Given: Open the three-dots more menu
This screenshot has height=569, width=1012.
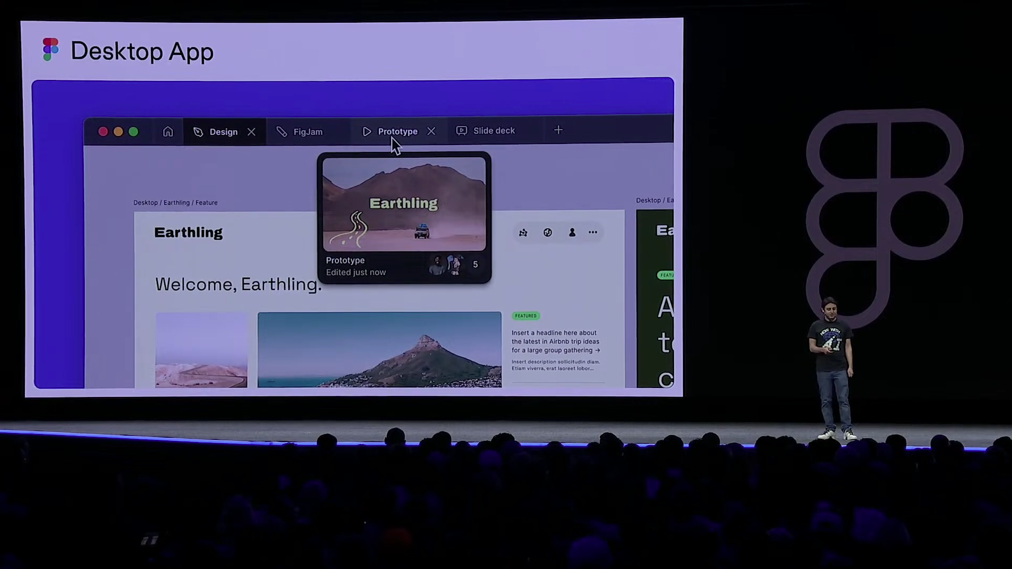Looking at the screenshot, I should point(593,232).
